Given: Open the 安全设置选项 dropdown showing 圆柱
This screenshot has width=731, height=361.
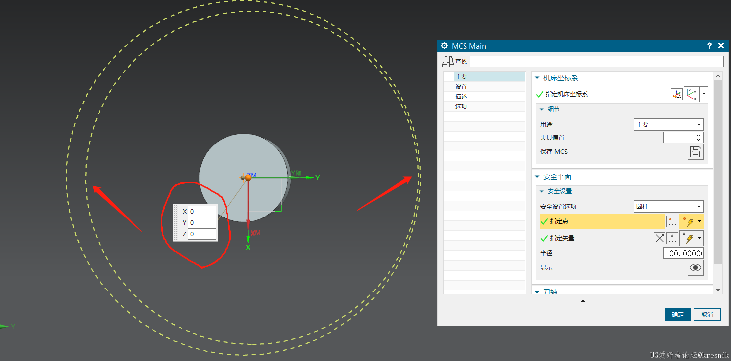Looking at the screenshot, I should [x=668, y=207].
